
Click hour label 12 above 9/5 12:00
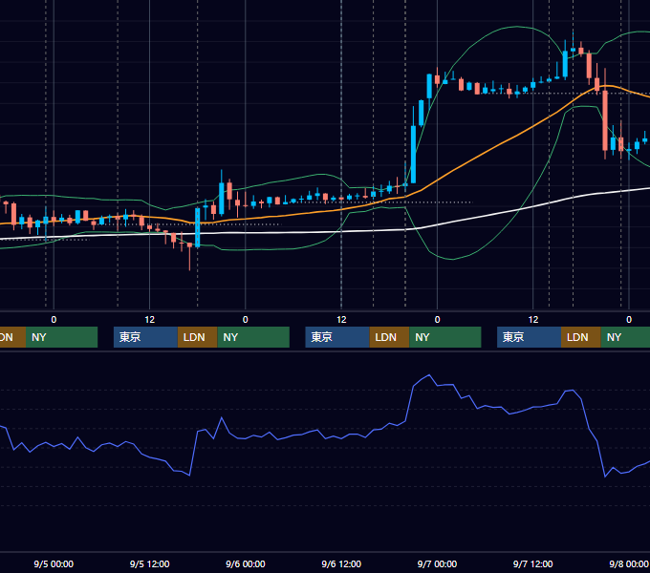pyautogui.click(x=150, y=320)
